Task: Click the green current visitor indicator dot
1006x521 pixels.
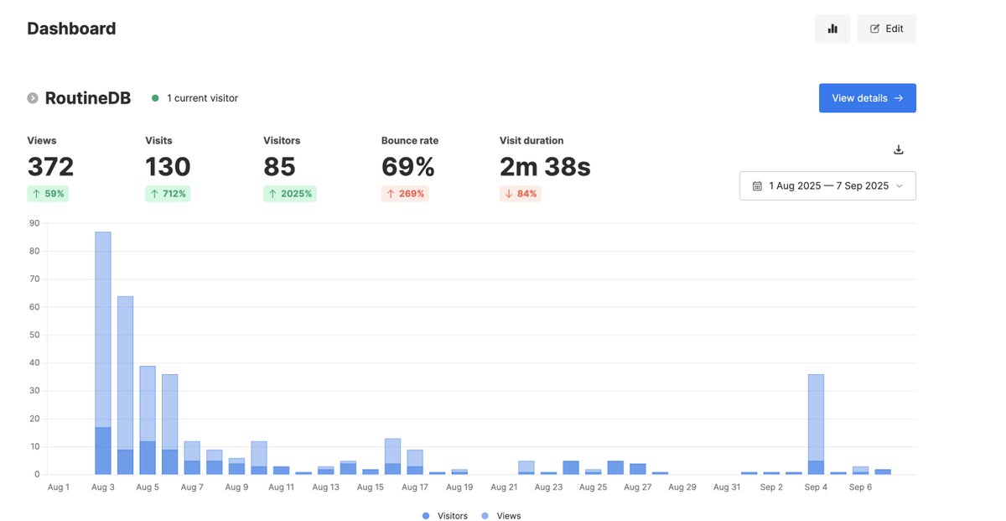Action: pyautogui.click(x=154, y=97)
